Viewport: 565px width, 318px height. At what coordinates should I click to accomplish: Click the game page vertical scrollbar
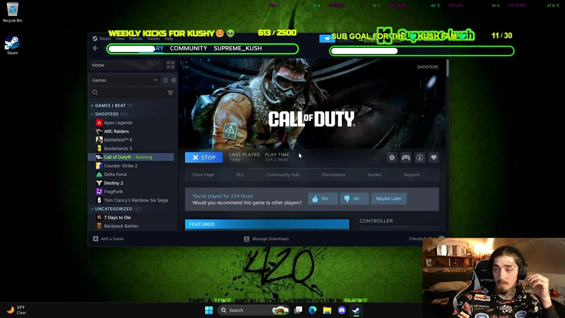pos(447,68)
